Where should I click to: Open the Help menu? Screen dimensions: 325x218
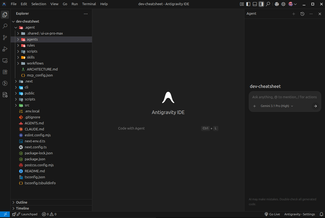click(x=104, y=4)
